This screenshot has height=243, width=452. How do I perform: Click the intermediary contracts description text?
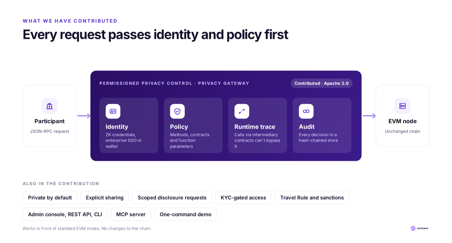[257, 140]
